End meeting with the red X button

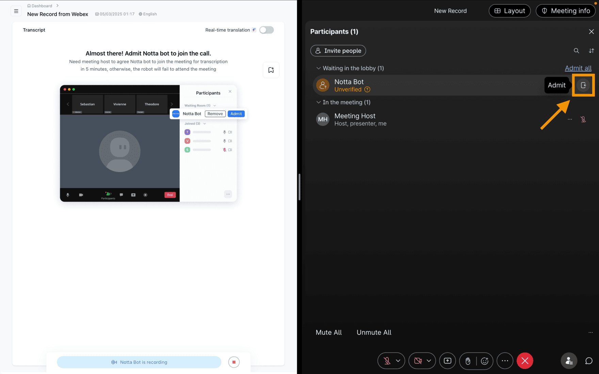pyautogui.click(x=525, y=361)
